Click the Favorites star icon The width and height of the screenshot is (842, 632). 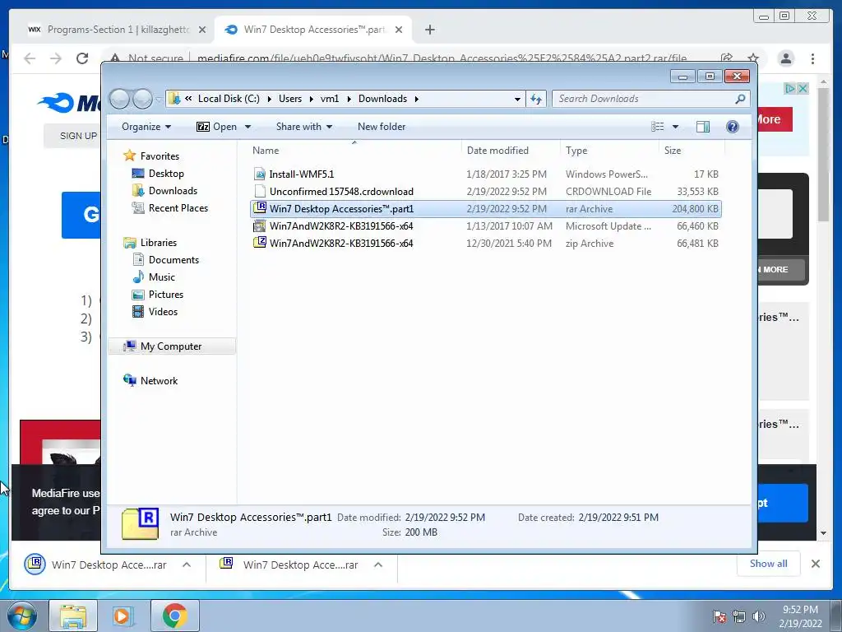129,156
